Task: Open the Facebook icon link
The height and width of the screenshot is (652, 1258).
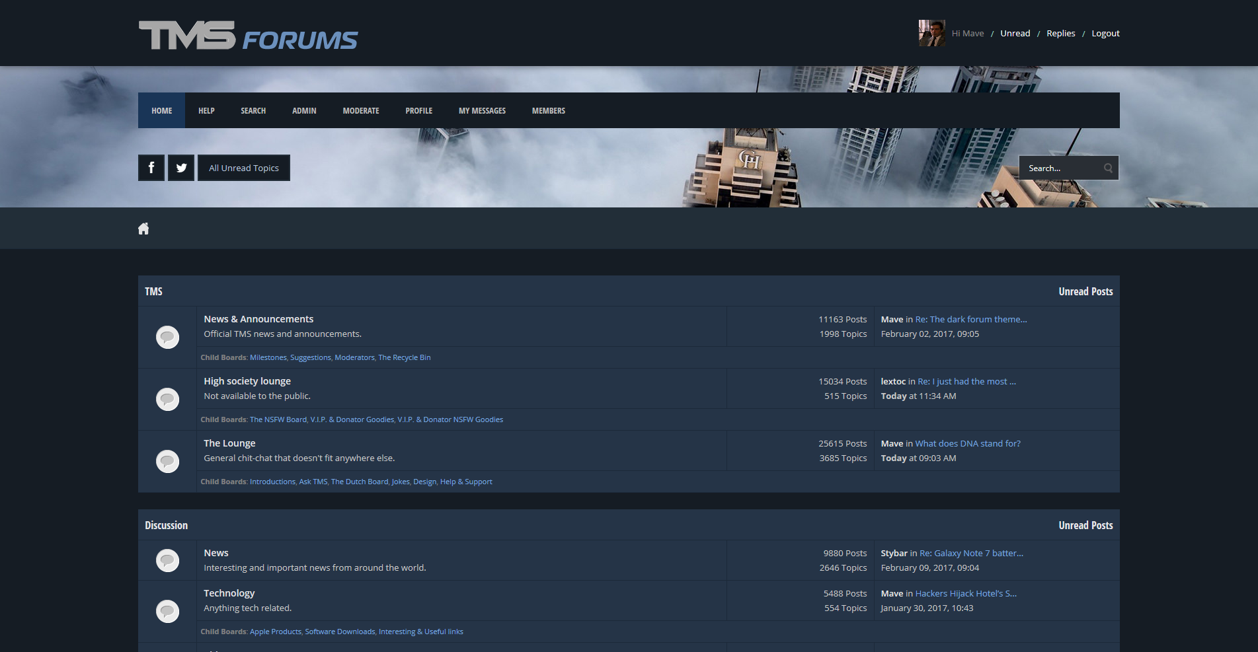Action: [x=151, y=168]
